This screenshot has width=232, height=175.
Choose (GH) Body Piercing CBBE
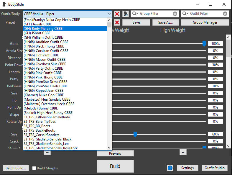click(65, 29)
